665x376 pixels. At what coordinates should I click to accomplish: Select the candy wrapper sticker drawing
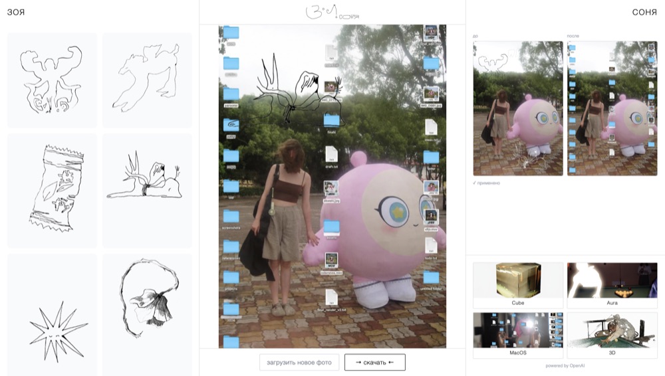click(x=52, y=191)
